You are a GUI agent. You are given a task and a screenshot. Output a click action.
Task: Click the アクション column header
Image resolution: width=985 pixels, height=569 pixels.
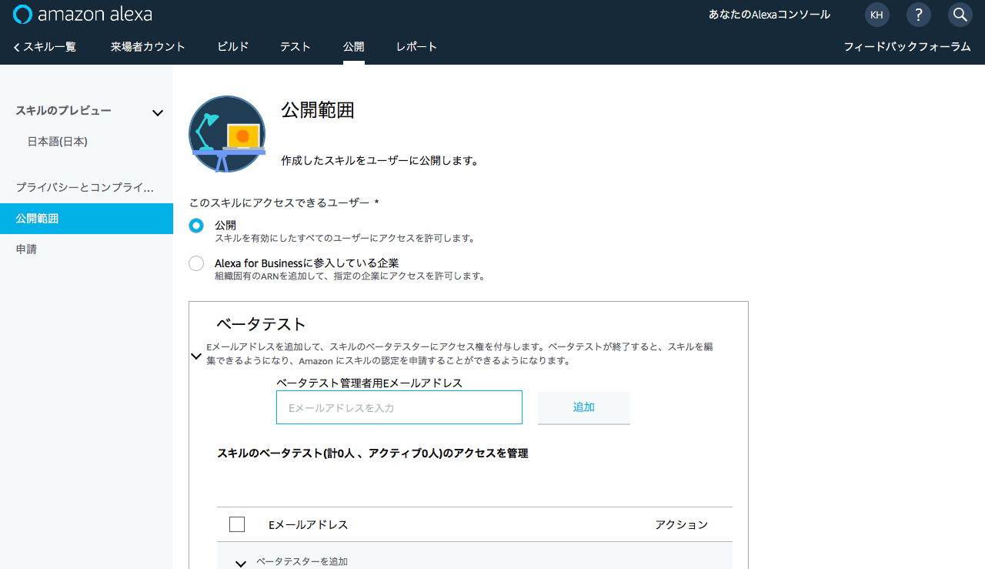pyautogui.click(x=682, y=524)
